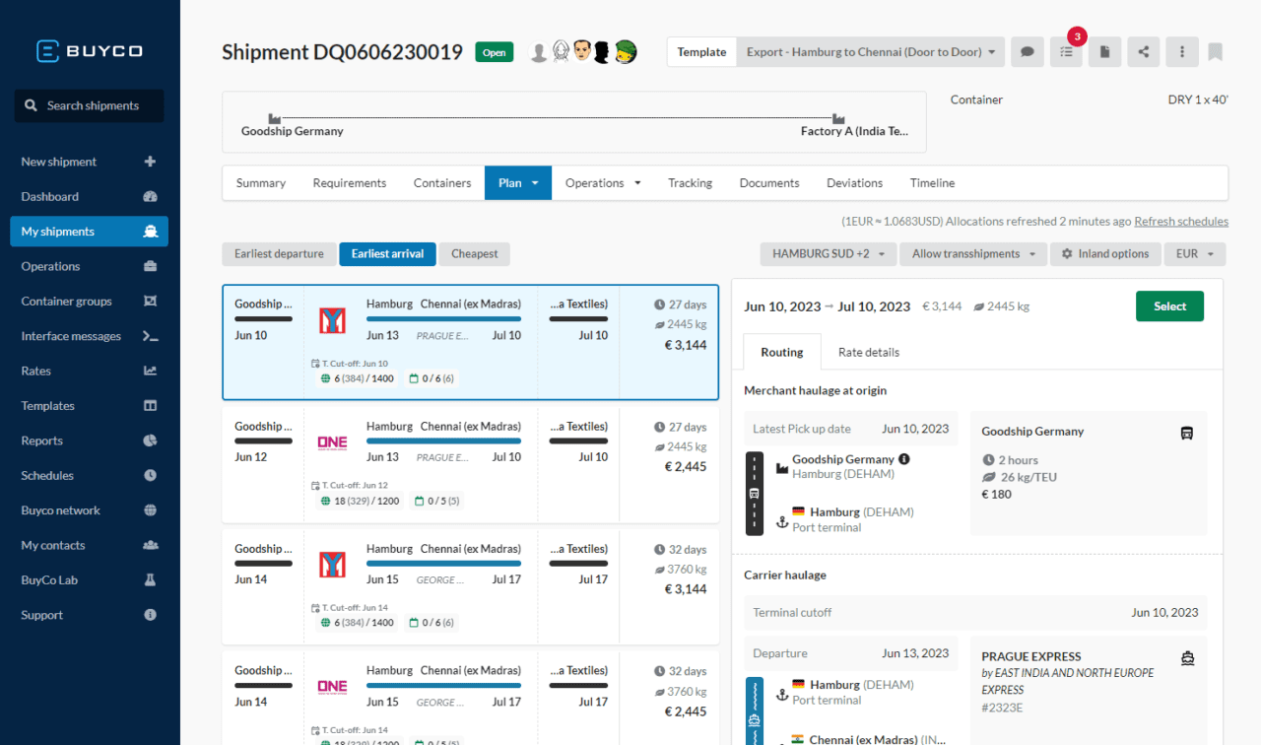Select the first routing option with the Select button

click(x=1169, y=305)
